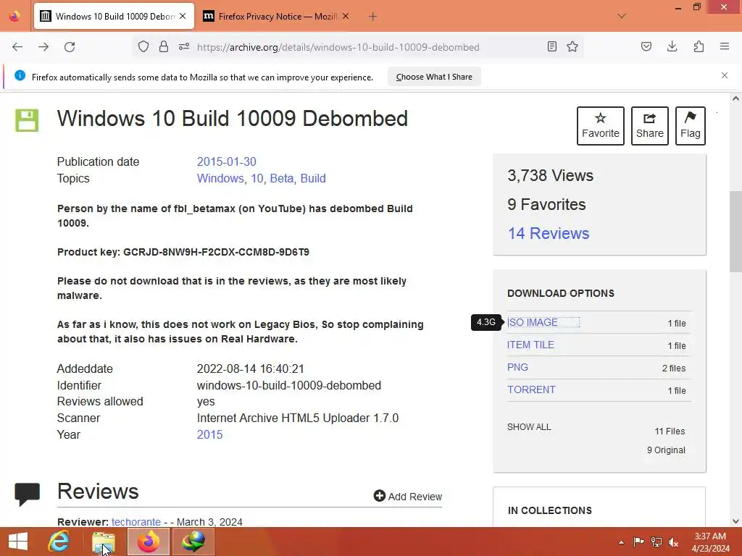The height and width of the screenshot is (556, 742).
Task: Open the Action Center flag icon
Action: pos(639,542)
